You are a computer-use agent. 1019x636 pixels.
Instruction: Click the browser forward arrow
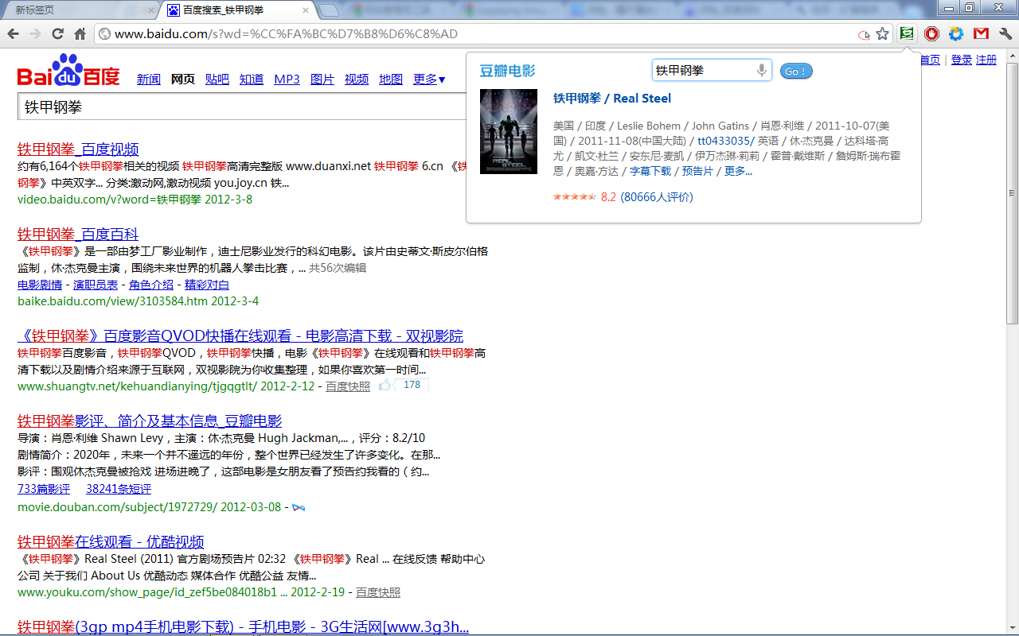click(35, 34)
